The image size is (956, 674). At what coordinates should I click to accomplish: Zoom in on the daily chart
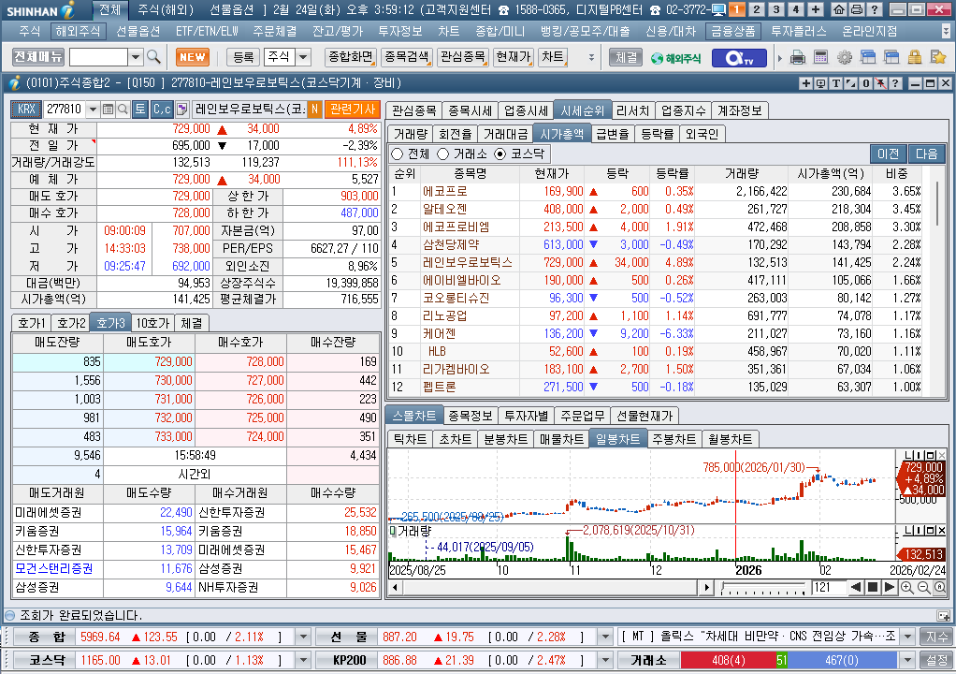coord(907,587)
